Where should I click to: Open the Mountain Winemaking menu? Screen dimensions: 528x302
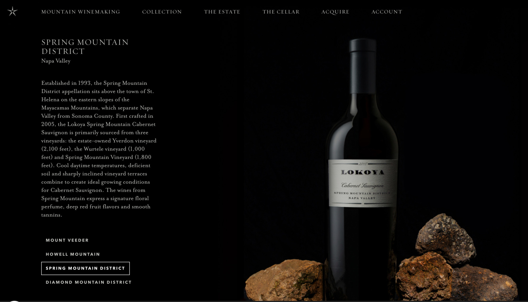tap(81, 12)
